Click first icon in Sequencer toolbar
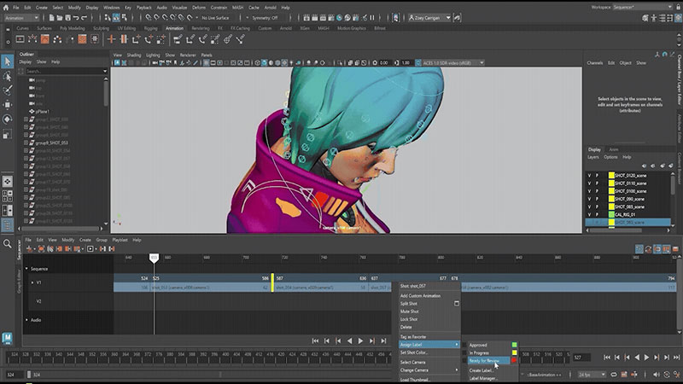 pyautogui.click(x=30, y=248)
